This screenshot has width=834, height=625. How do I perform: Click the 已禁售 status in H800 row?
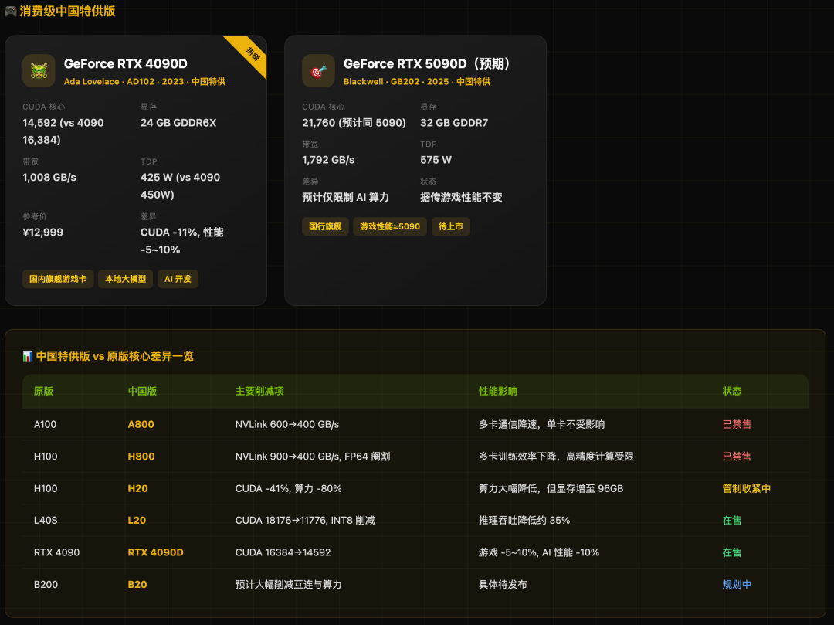coord(737,457)
